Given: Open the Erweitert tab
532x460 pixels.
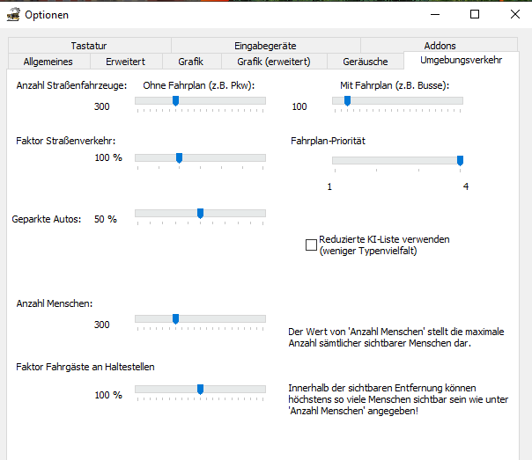Looking at the screenshot, I should point(125,62).
